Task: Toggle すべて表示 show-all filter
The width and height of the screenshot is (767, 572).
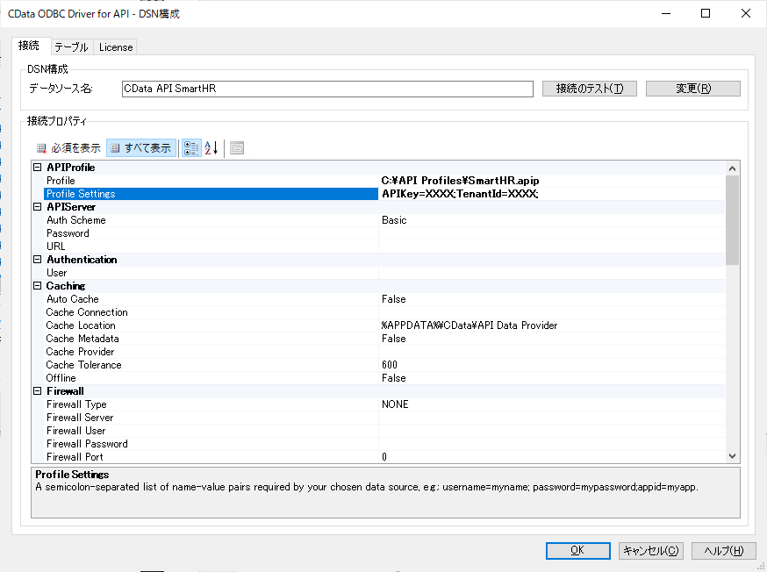Action: coord(141,148)
